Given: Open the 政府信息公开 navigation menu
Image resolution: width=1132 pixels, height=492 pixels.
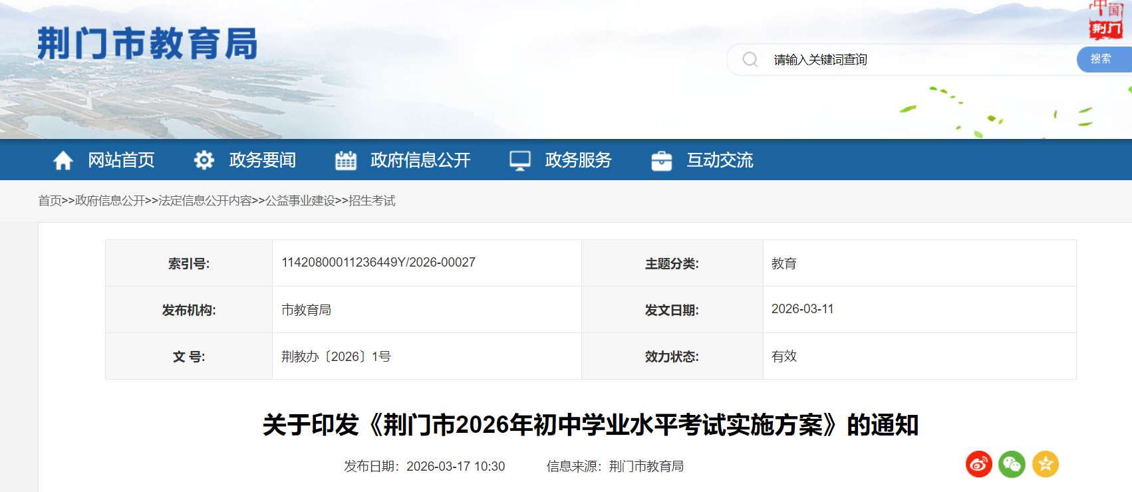Looking at the screenshot, I should [420, 160].
